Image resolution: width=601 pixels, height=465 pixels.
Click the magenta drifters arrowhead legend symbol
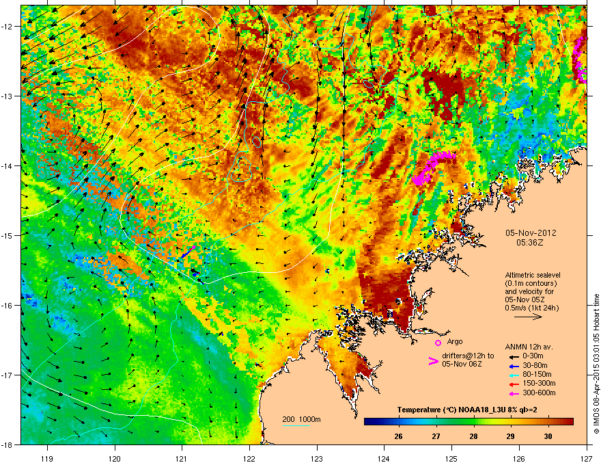433,361
